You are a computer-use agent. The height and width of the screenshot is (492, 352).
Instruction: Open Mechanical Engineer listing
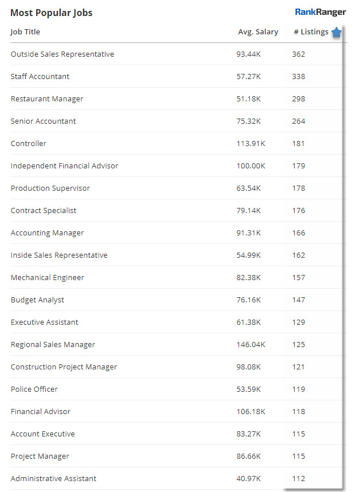tap(48, 278)
